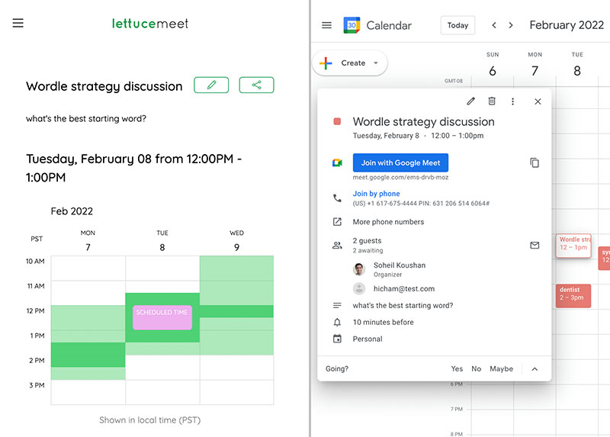The width and height of the screenshot is (610, 437).
Task: Open the lettucemeet hamburger menu
Action: (x=18, y=23)
